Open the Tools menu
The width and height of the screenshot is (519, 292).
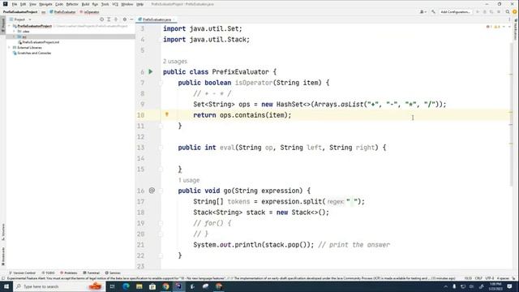[105, 4]
